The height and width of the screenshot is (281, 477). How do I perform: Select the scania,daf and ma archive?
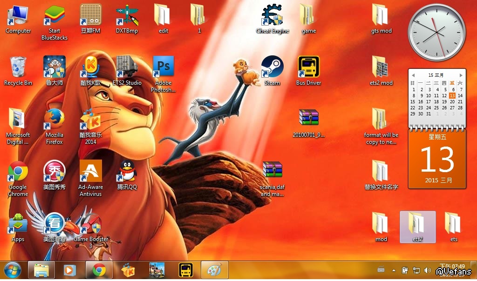point(272,179)
